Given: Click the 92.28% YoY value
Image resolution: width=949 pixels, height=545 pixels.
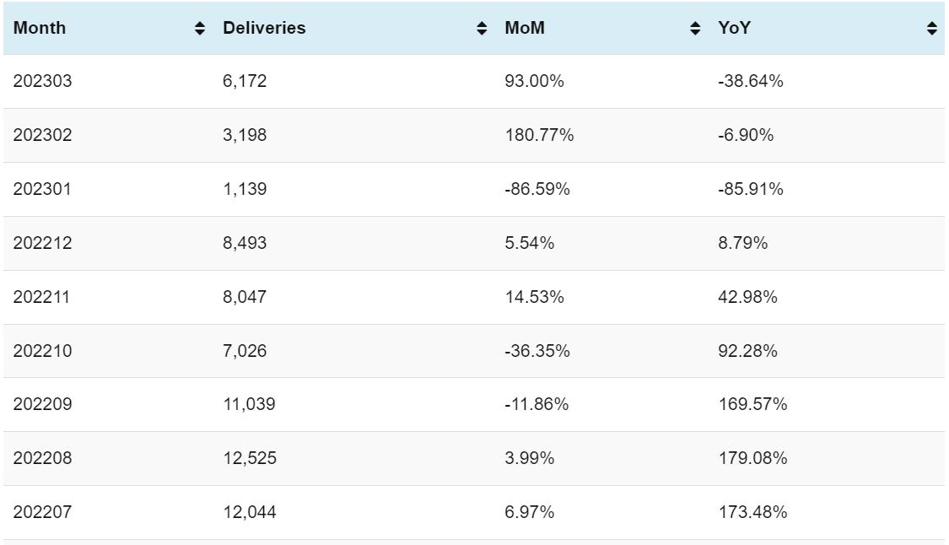Looking at the screenshot, I should (x=747, y=350).
